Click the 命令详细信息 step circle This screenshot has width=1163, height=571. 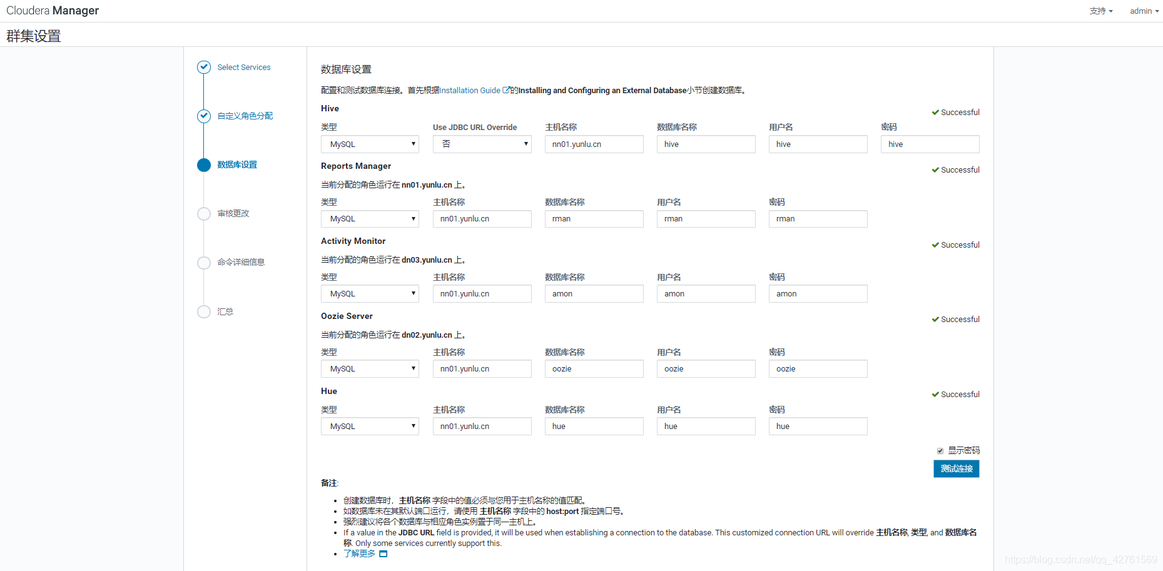tap(204, 263)
